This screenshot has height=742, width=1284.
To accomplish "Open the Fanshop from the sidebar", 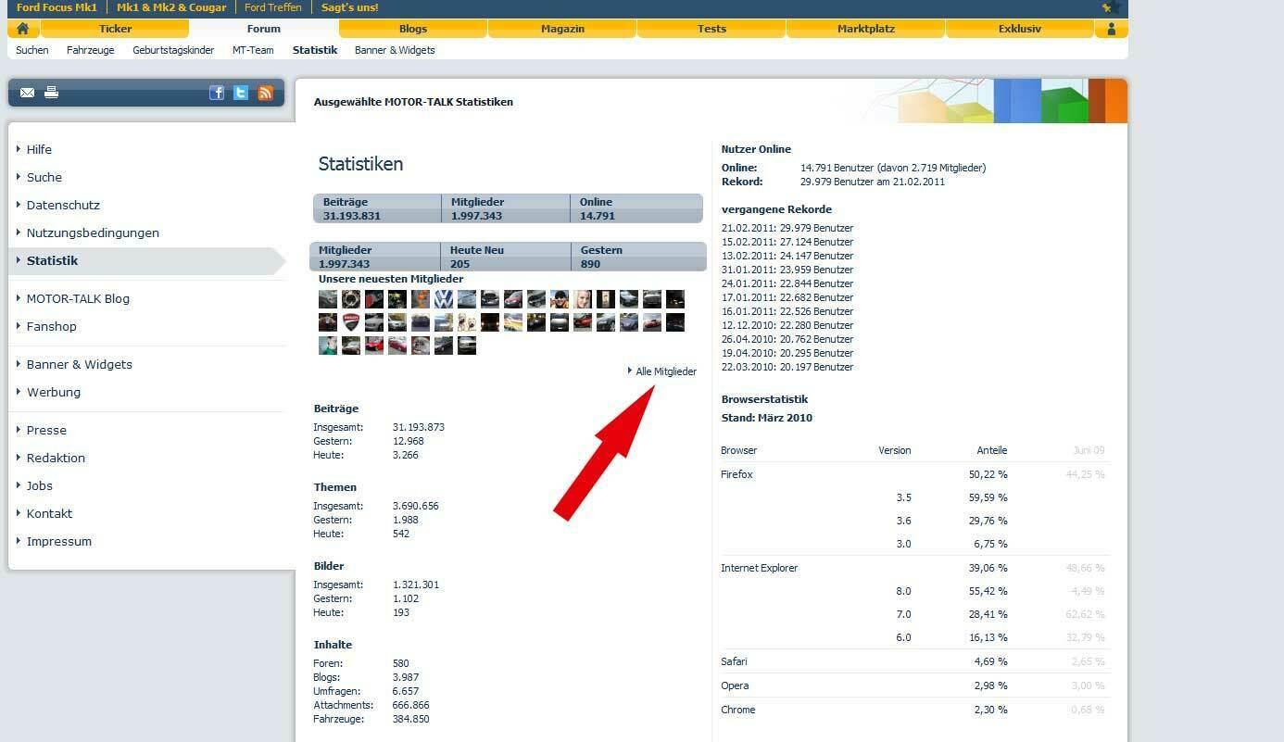I will [54, 326].
